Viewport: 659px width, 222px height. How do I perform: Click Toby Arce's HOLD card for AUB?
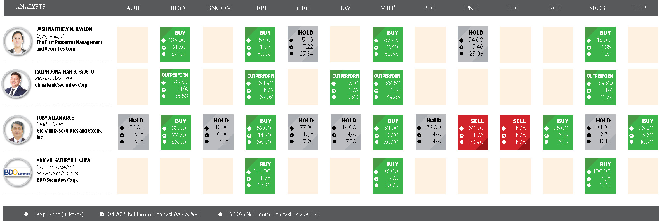pyautogui.click(x=133, y=132)
